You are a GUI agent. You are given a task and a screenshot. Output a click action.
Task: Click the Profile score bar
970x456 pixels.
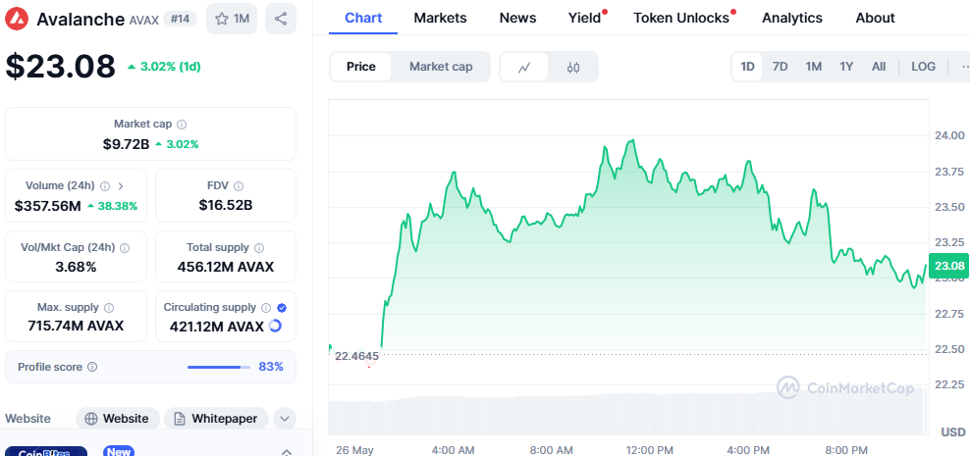point(218,367)
